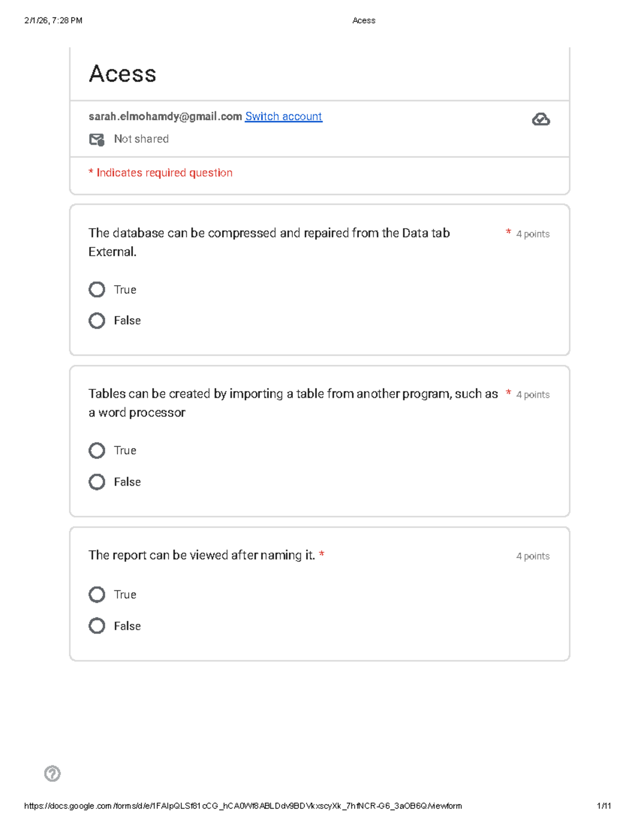Image resolution: width=638 pixels, height=826 pixels.
Task: Open the help question mark icon
Action: pyautogui.click(x=52, y=773)
